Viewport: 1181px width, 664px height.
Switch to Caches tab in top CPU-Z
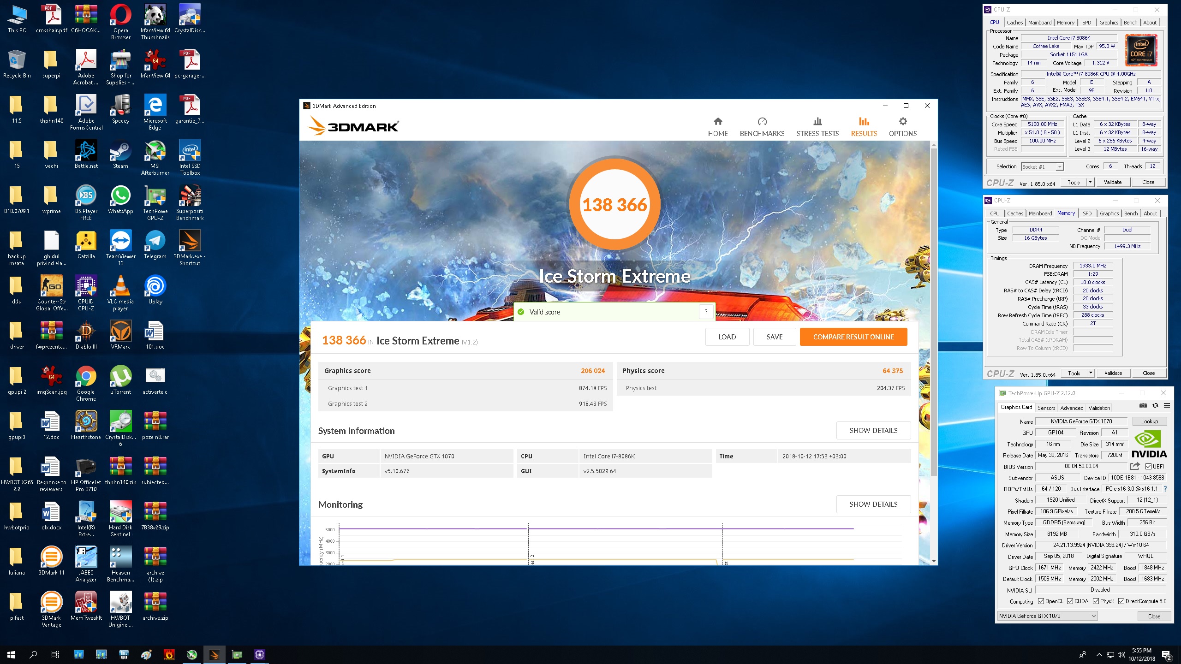point(1014,23)
